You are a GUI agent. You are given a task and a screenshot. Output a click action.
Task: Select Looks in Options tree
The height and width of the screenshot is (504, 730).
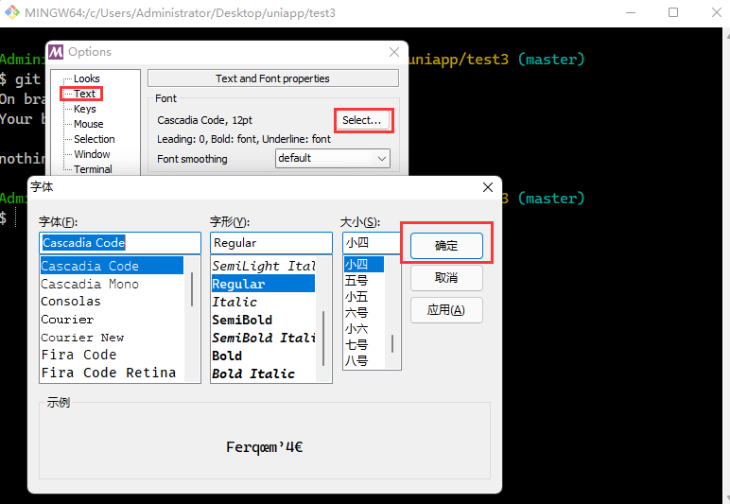[87, 78]
